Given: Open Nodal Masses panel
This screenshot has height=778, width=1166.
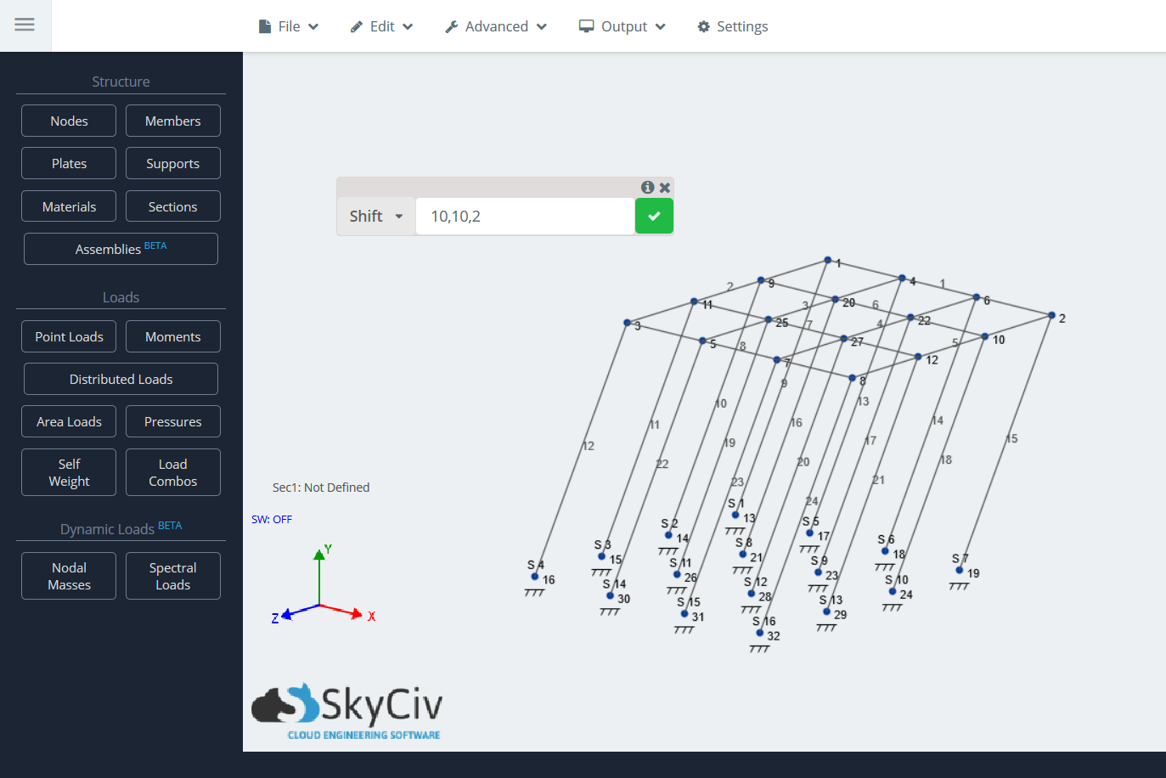Looking at the screenshot, I should point(69,576).
